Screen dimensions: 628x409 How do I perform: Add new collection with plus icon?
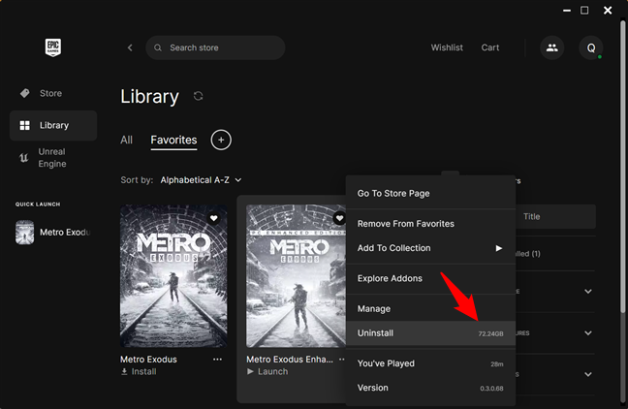point(221,141)
